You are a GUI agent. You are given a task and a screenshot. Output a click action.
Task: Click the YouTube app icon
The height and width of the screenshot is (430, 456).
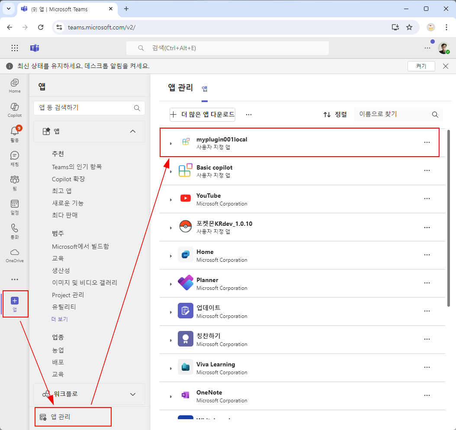pos(186,199)
